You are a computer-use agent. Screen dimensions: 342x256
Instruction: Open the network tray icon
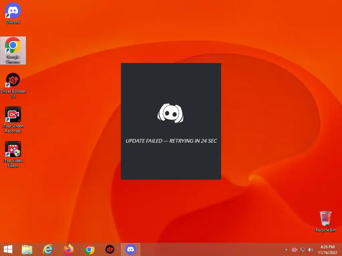303,250
